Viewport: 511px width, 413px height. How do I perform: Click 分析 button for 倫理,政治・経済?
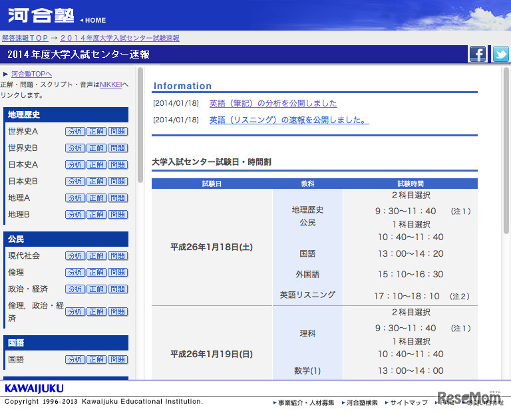(75, 312)
